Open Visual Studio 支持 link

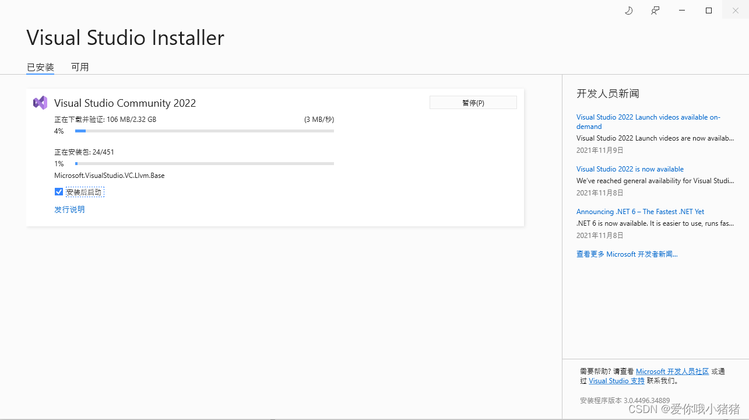(617, 381)
